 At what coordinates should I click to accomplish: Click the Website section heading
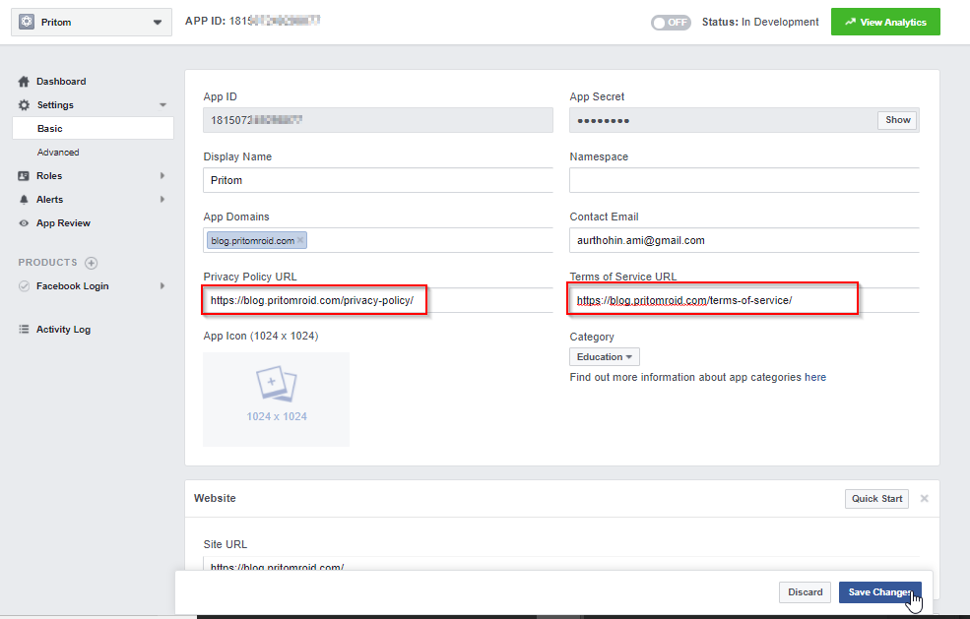pos(215,498)
